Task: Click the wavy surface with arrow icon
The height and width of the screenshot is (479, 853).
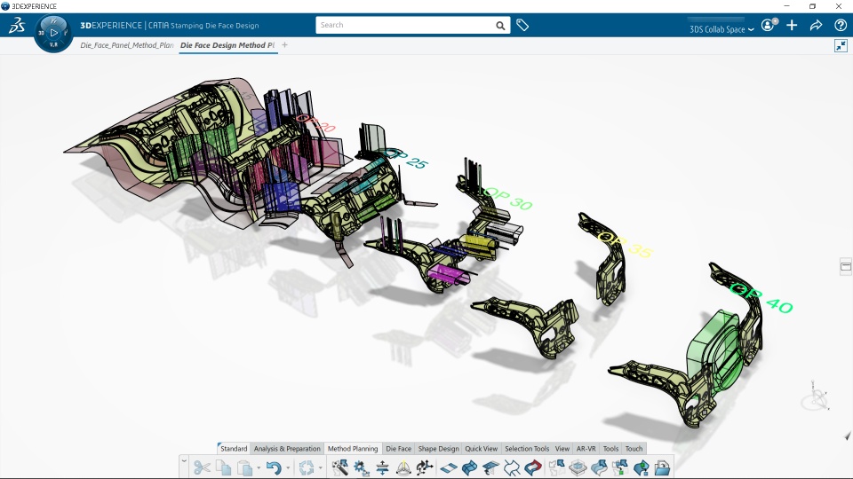Action: point(599,467)
